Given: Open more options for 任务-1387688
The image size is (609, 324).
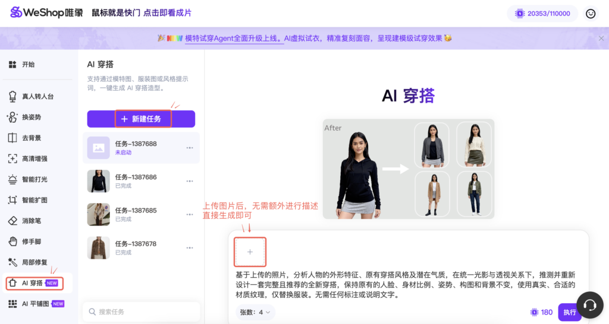Looking at the screenshot, I should pos(190,148).
